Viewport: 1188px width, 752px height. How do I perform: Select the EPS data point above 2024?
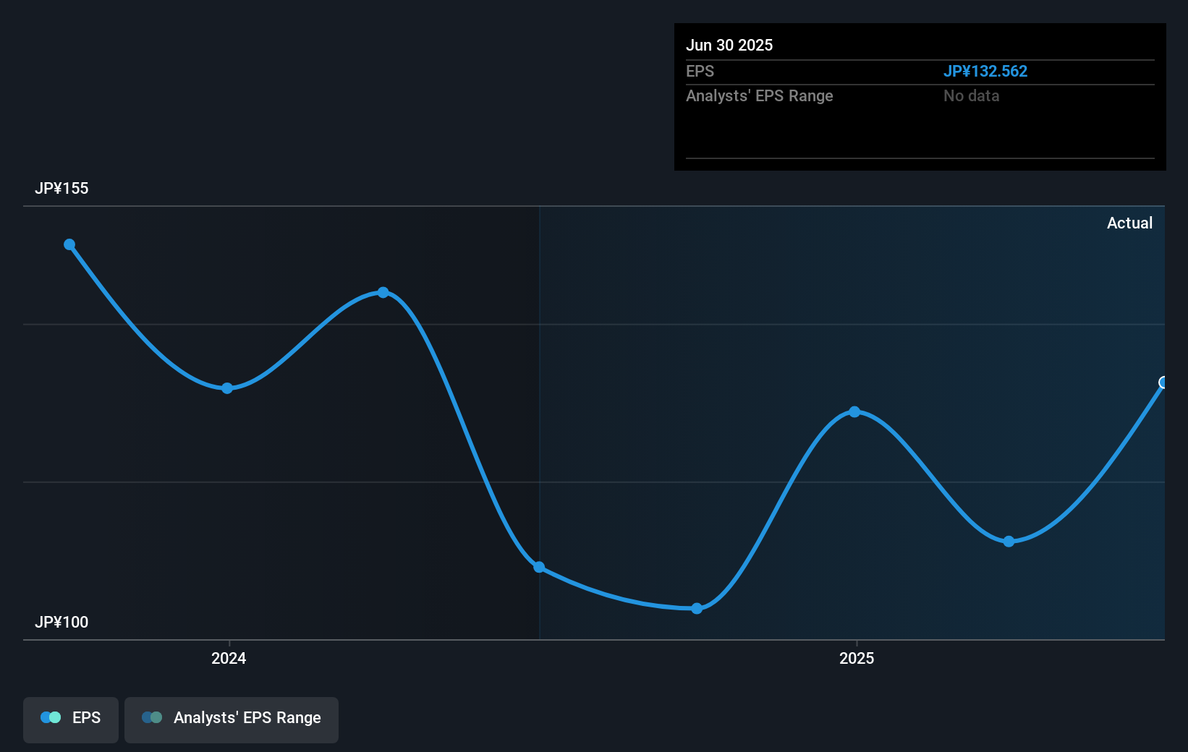[x=227, y=388]
